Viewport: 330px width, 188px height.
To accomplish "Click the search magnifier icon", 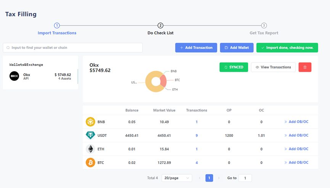I will pos(8,48).
